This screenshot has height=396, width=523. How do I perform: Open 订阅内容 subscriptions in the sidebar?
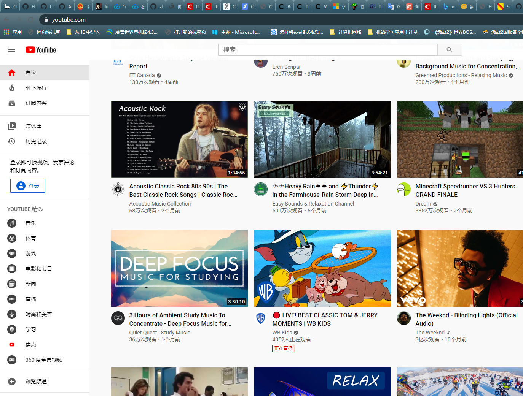coord(45,103)
